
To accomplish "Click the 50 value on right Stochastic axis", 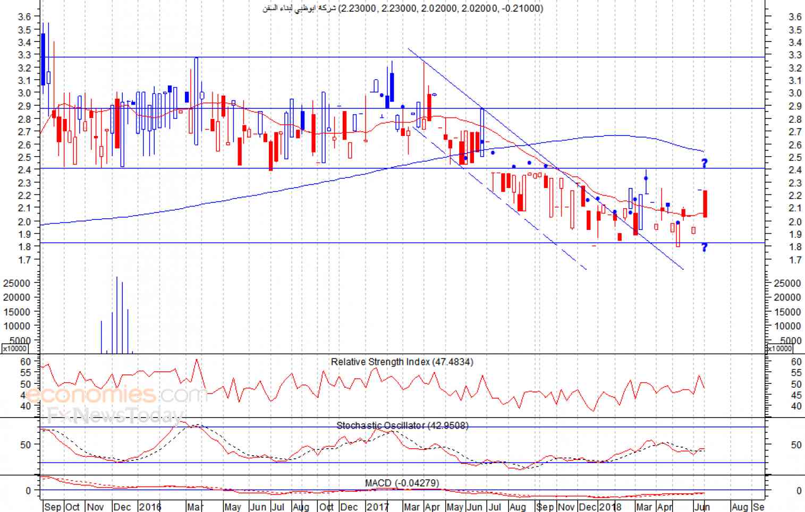I will tap(796, 445).
